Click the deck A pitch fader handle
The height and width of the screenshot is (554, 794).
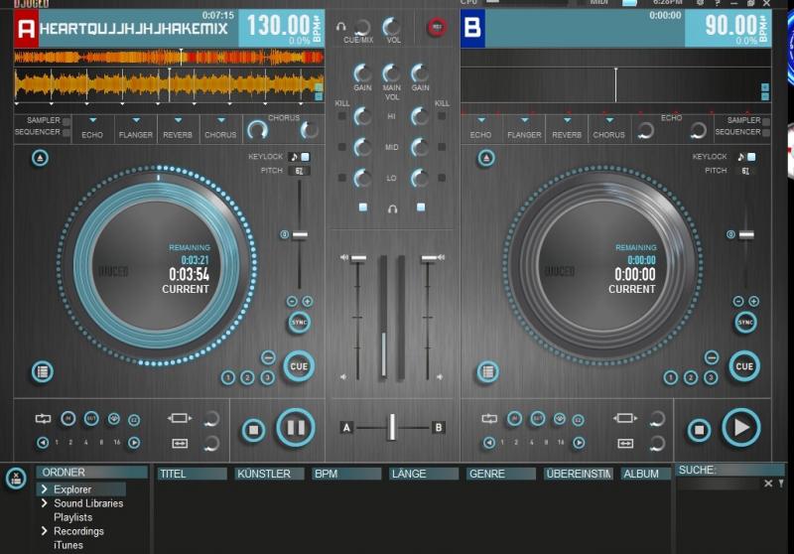(x=300, y=234)
